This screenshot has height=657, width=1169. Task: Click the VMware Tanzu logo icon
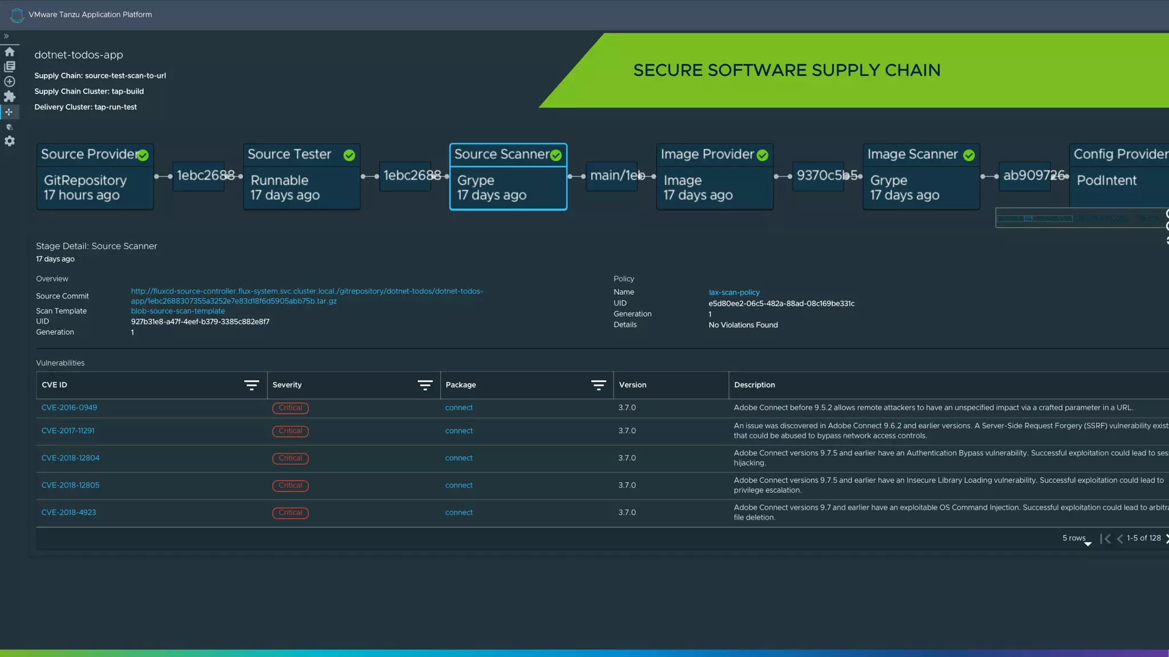click(17, 15)
